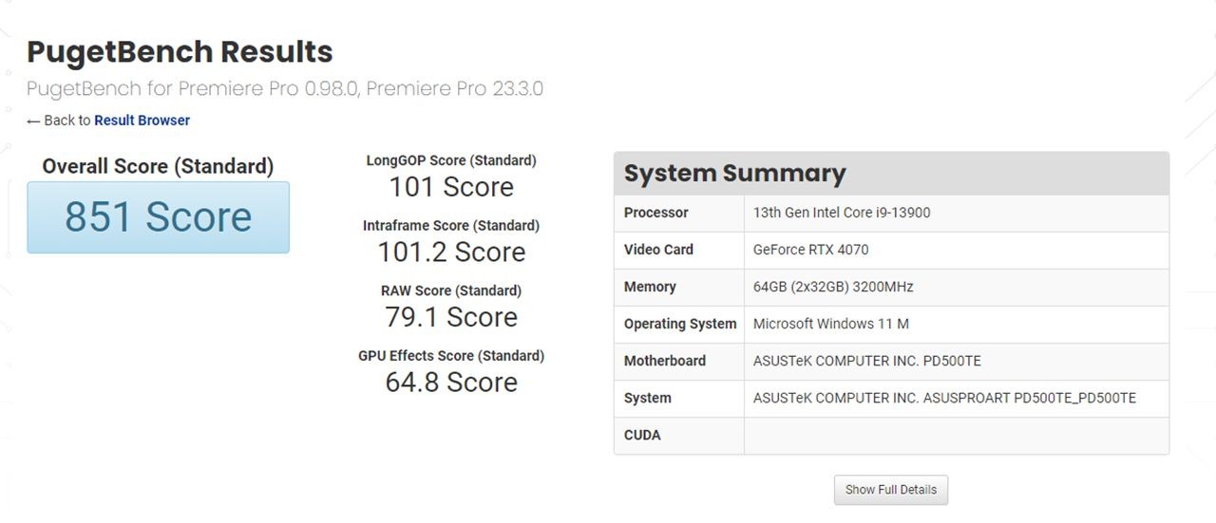Screen dimensions: 1216x523
Task: Click the GeForce RTX 4070 cell
Action: point(810,250)
